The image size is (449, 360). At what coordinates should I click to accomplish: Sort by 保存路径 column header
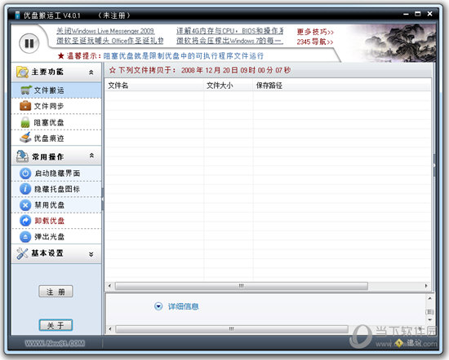[342, 86]
